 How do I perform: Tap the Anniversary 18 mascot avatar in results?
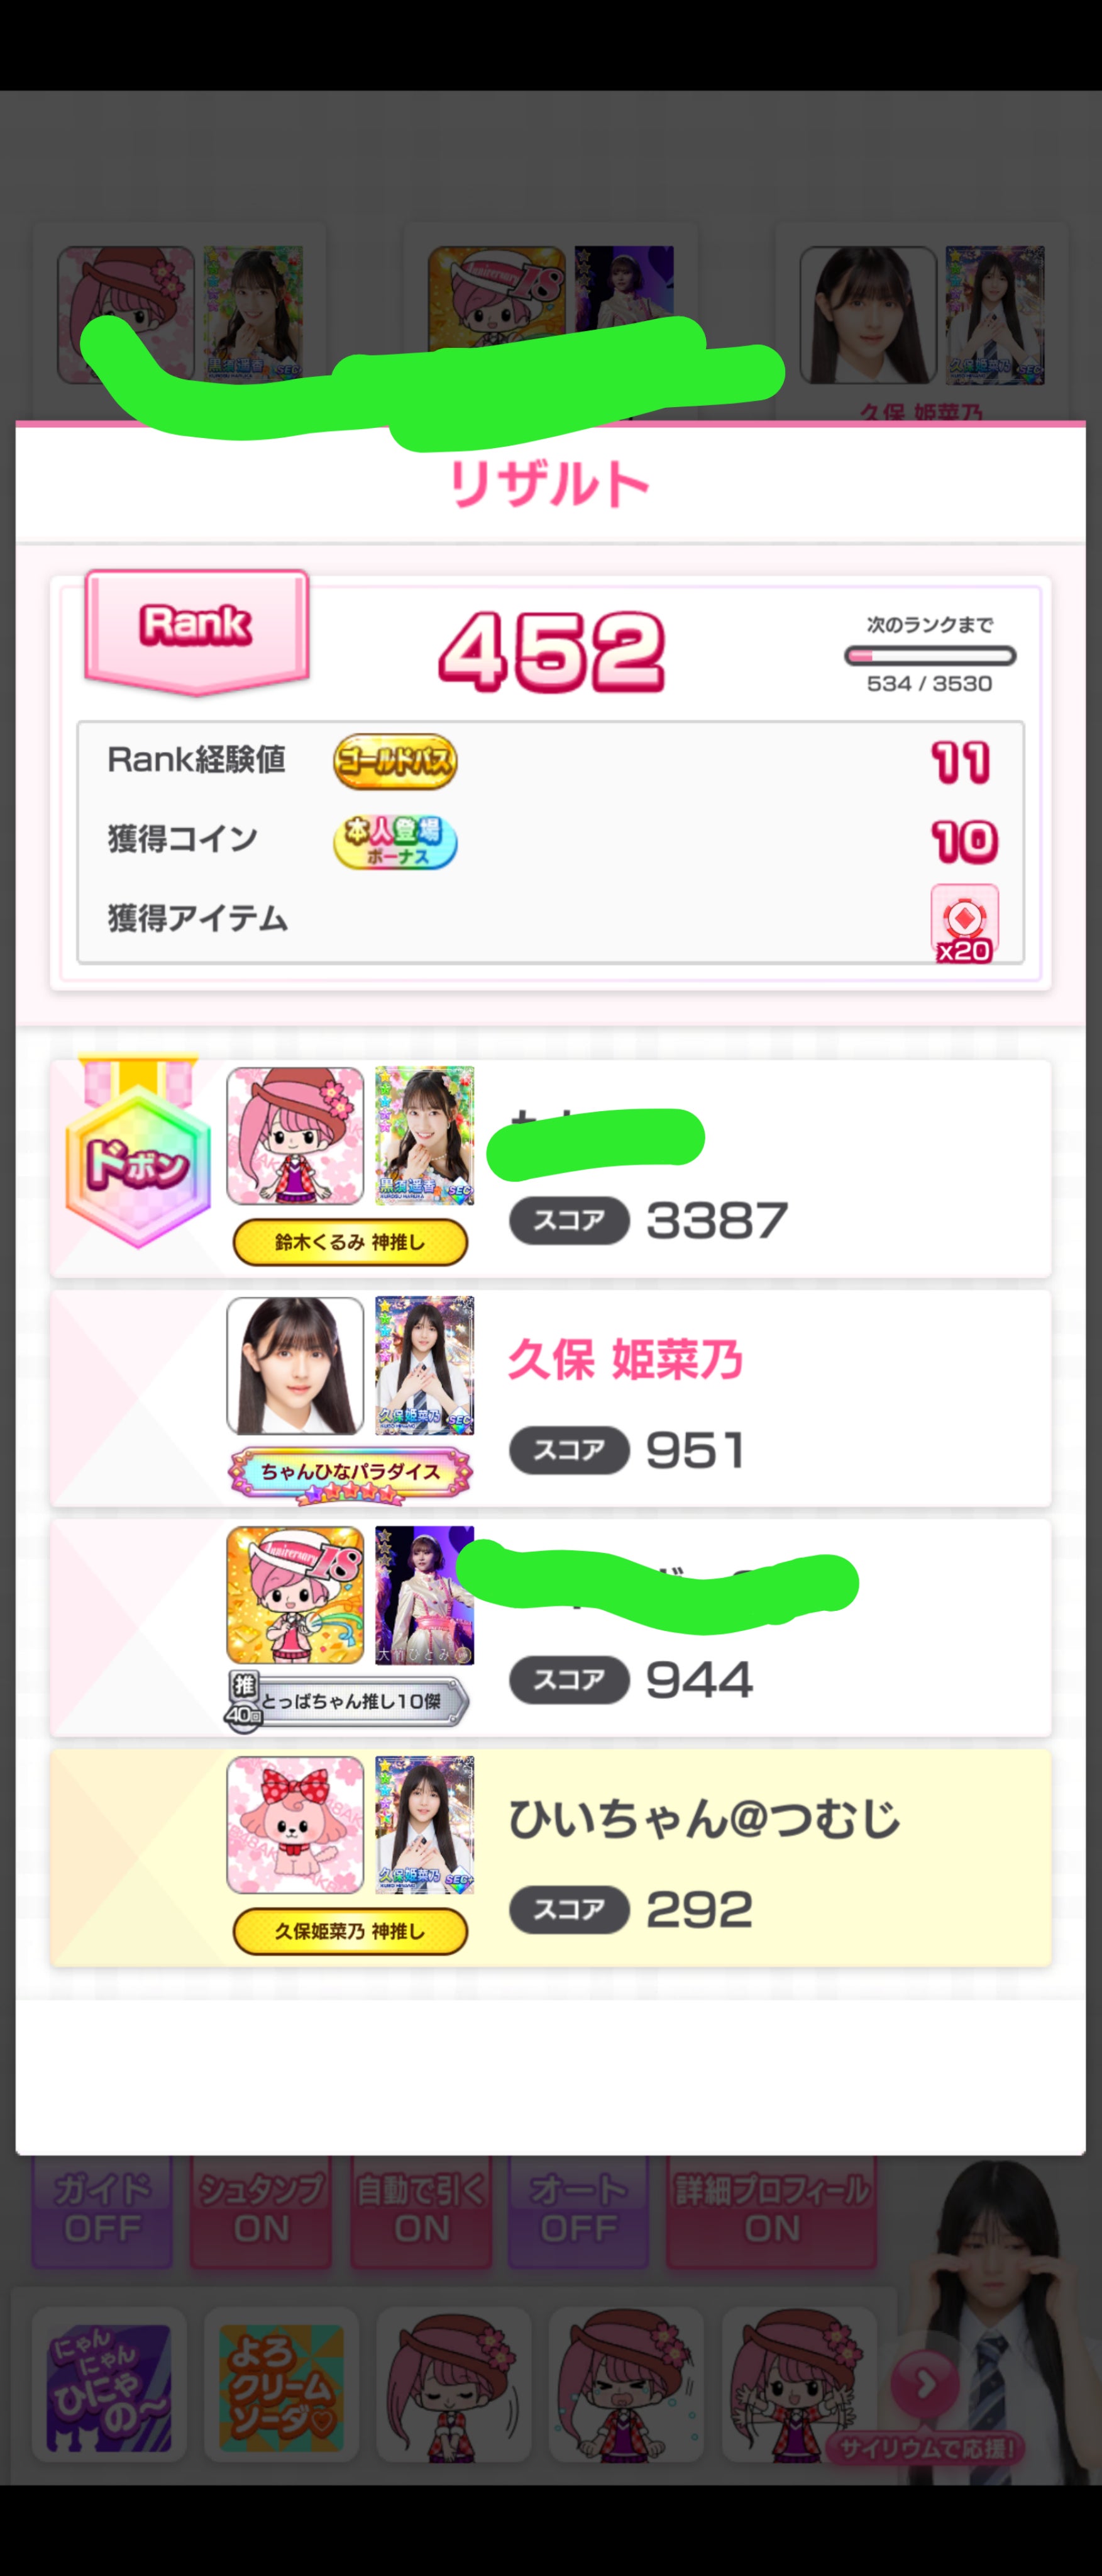coord(295,1595)
